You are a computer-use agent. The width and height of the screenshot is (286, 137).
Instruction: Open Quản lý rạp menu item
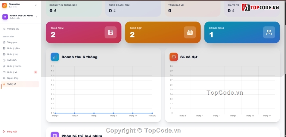20,54
